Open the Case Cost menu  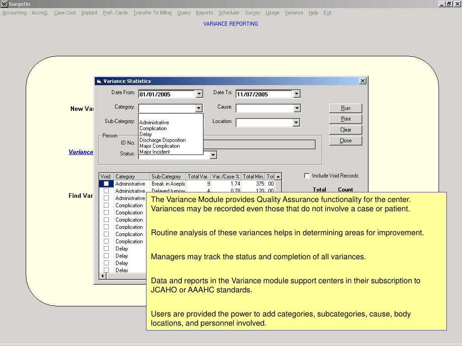point(65,13)
